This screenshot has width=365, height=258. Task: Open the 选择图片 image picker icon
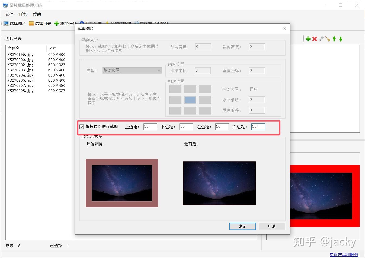click(x=6, y=23)
